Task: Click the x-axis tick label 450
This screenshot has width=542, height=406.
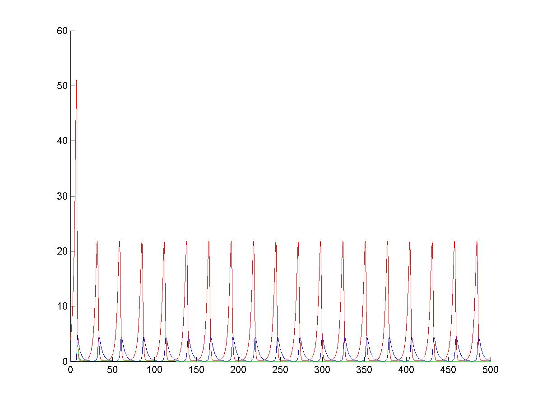Action: pos(449,370)
